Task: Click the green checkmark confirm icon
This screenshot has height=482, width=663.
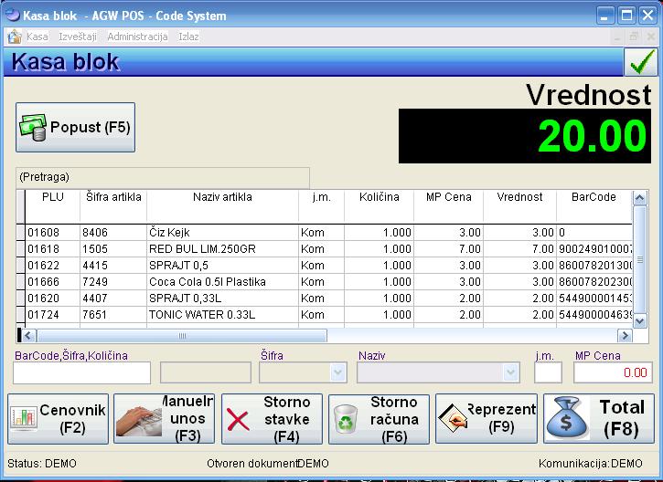Action: [642, 61]
